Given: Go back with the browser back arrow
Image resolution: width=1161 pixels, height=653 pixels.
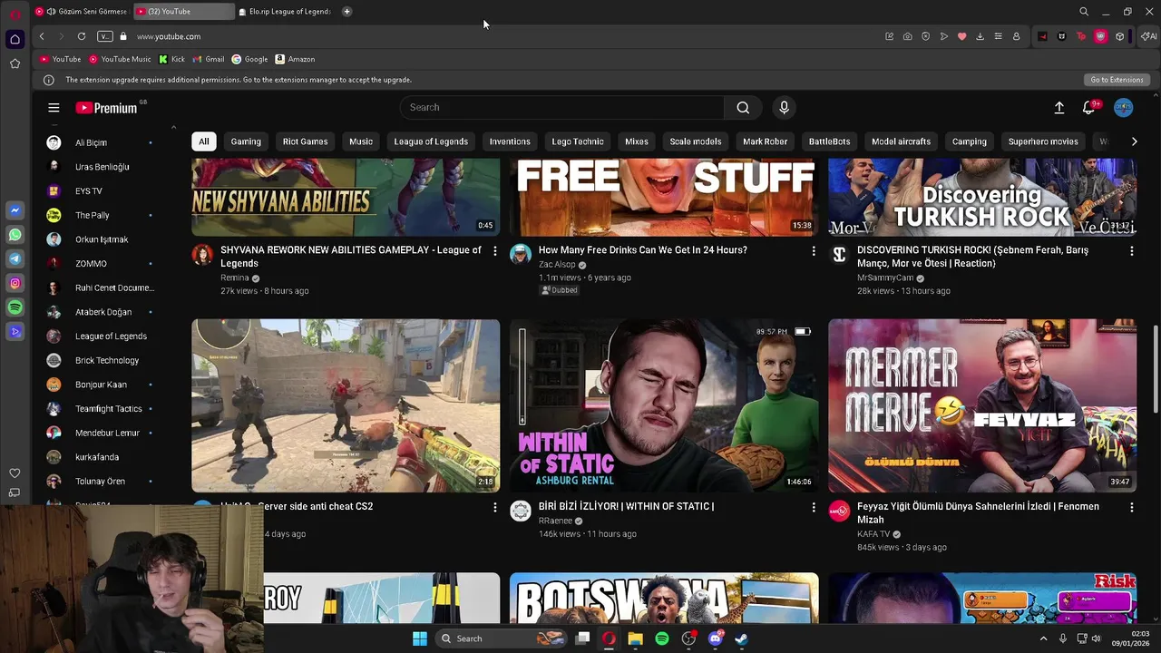Looking at the screenshot, I should point(42,36).
